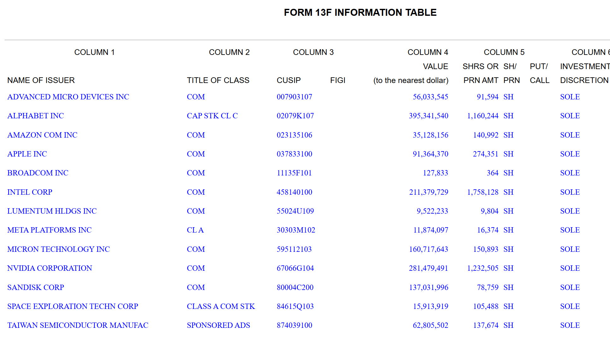Click share amount 1,758,128
This screenshot has height=337, width=610.
click(x=483, y=192)
